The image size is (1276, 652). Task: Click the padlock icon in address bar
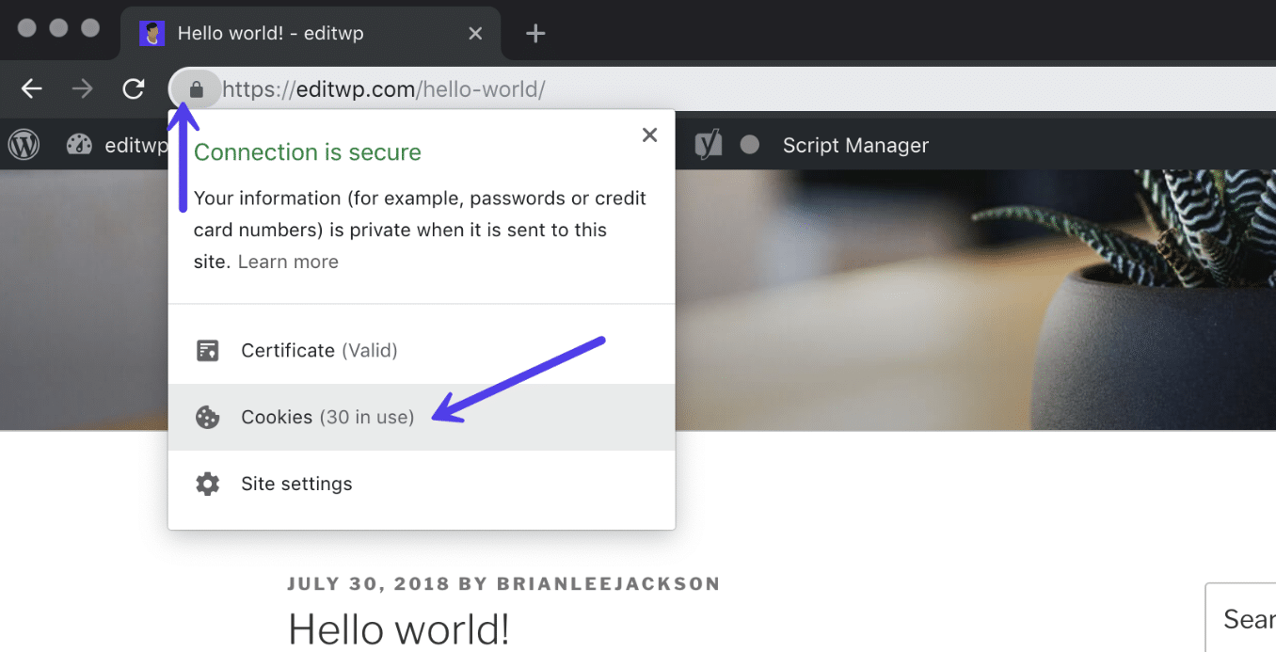pos(196,90)
